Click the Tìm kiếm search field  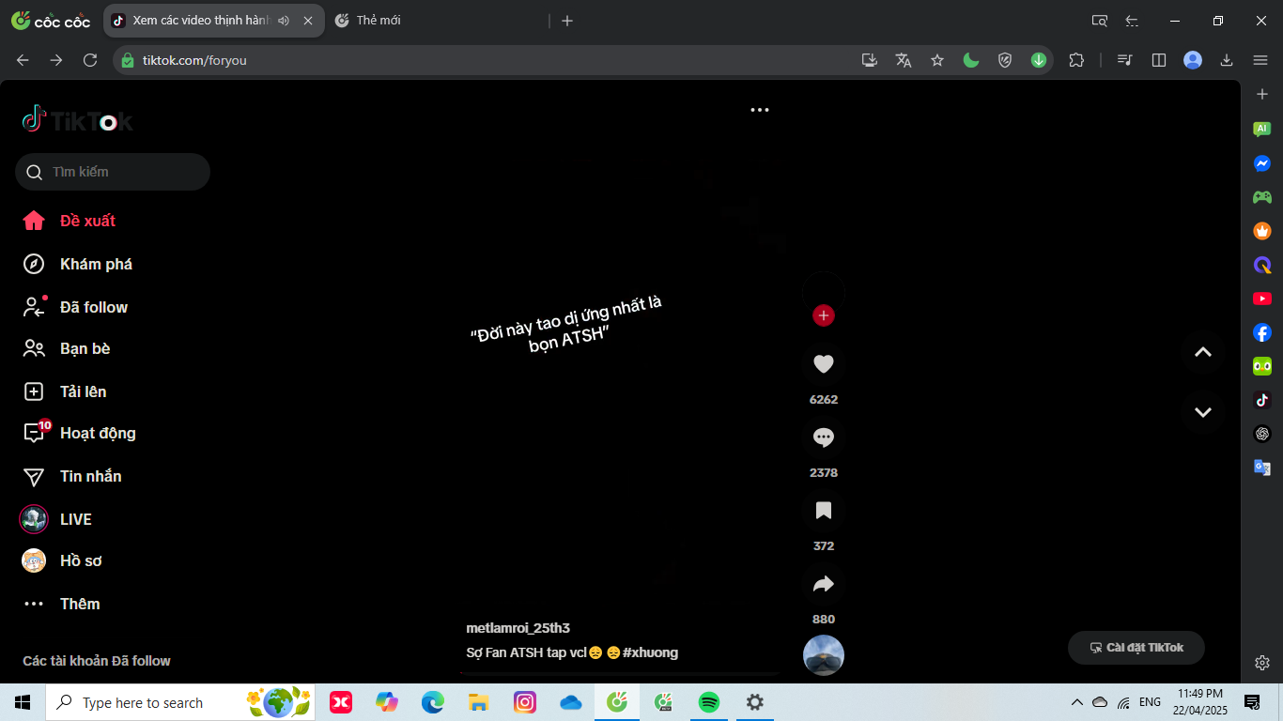(122, 172)
